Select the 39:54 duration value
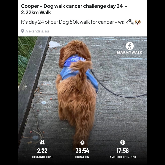 coord(82,151)
